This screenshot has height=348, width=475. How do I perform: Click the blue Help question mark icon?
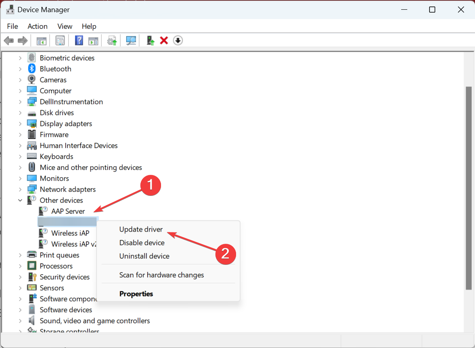pos(79,41)
